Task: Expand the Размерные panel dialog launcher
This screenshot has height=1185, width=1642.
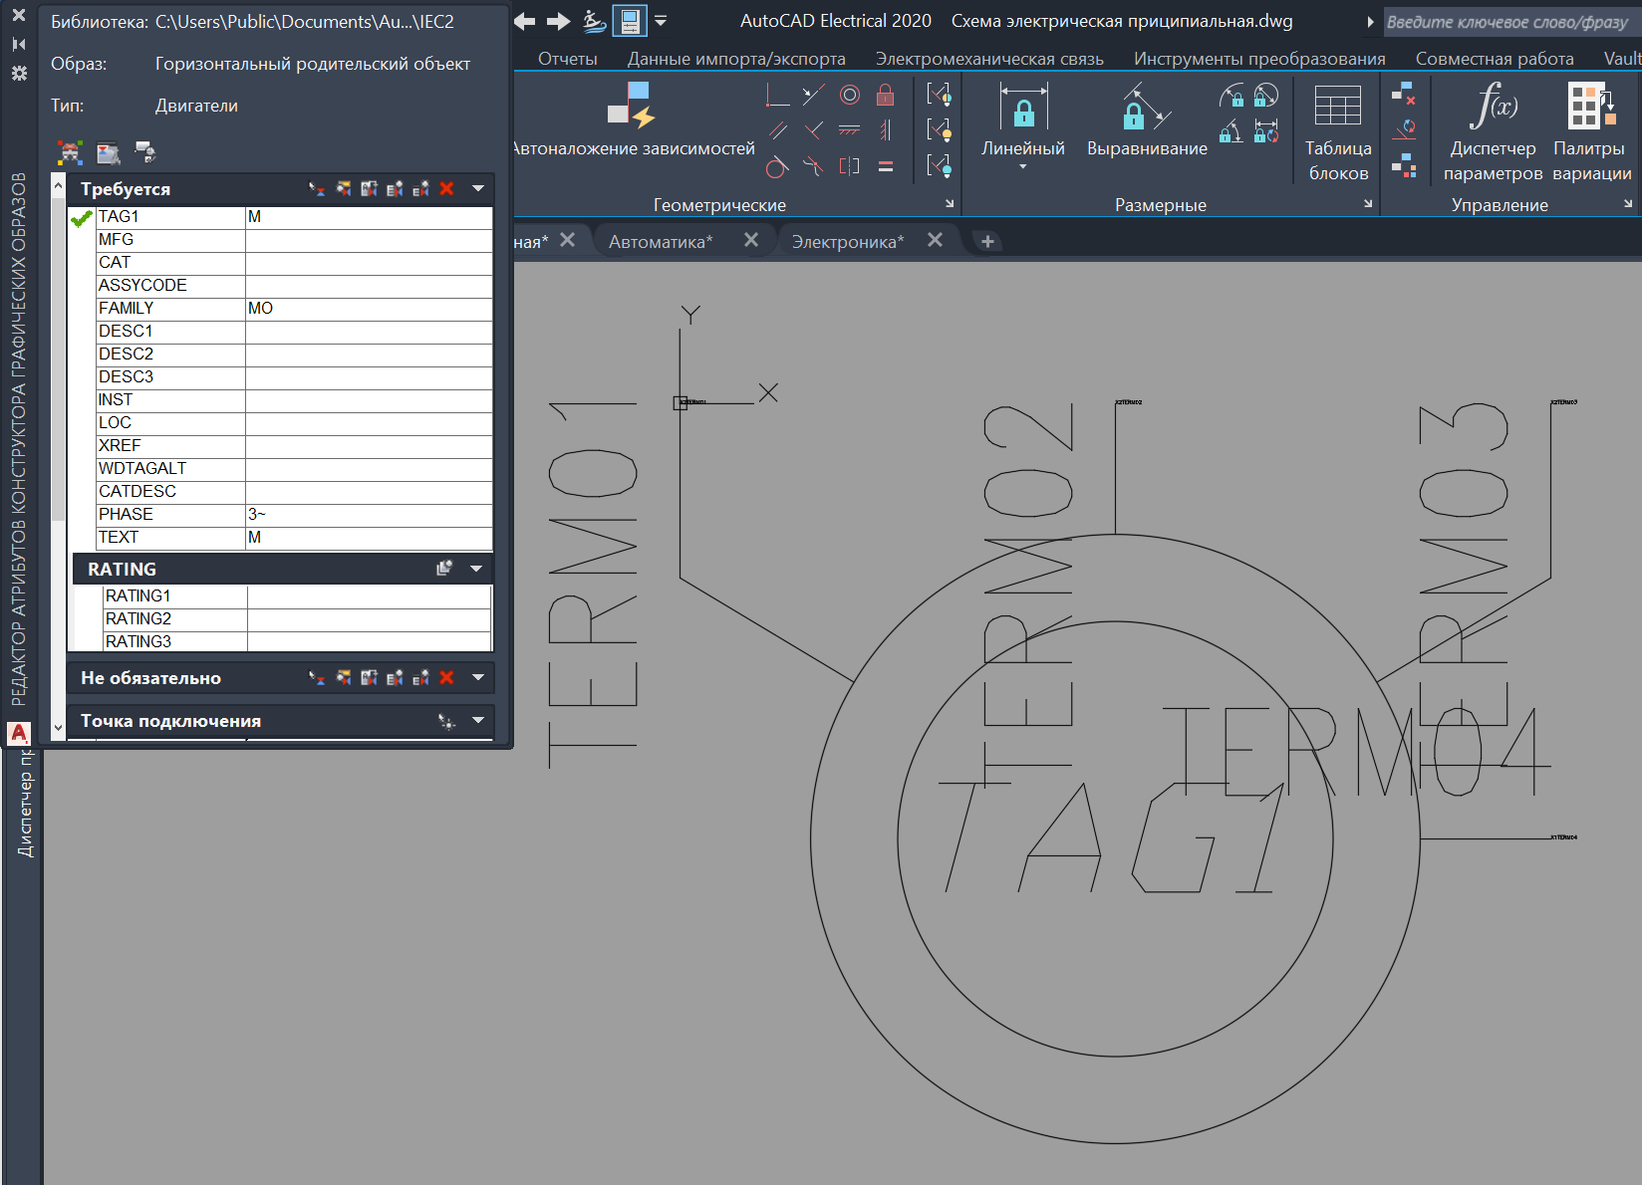Action: (1368, 204)
